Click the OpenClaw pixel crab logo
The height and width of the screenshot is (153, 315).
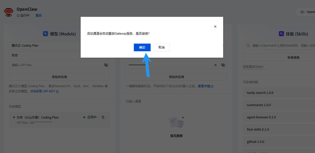(9, 12)
